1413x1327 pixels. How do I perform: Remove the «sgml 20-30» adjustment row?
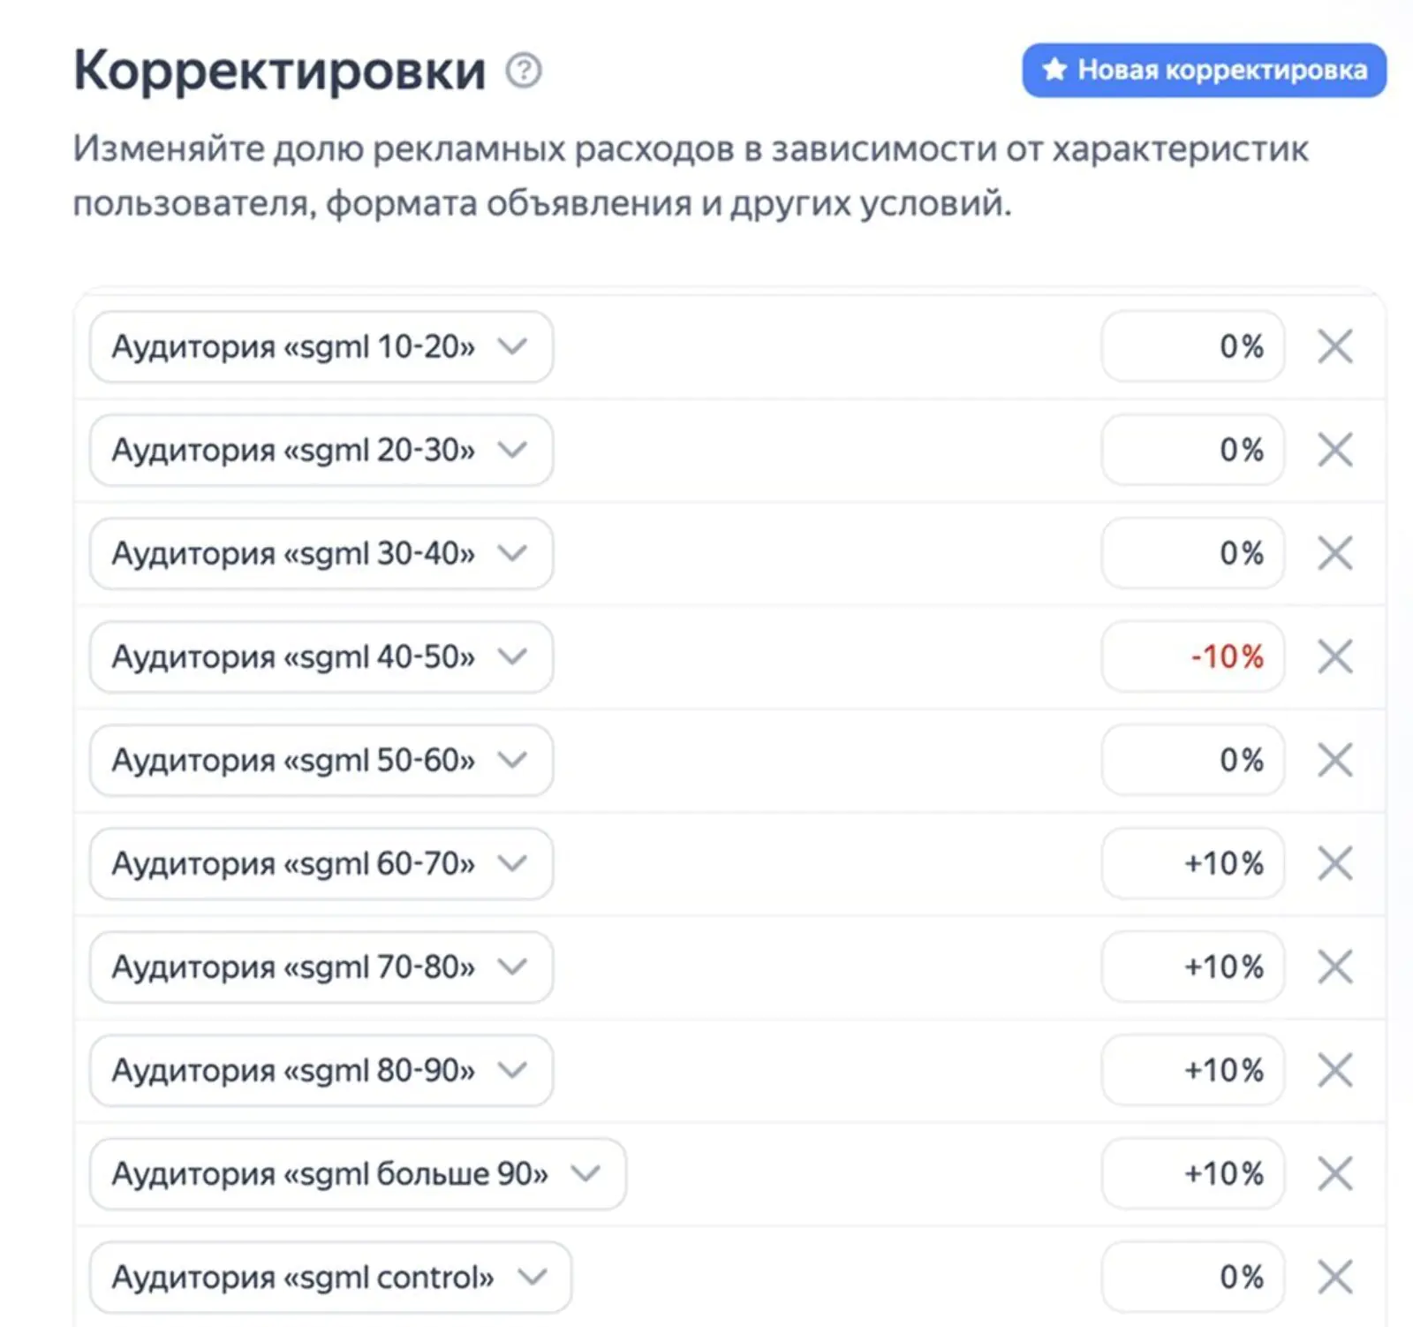1335,450
